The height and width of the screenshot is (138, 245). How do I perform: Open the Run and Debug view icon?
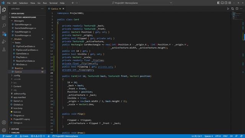tap(4, 42)
